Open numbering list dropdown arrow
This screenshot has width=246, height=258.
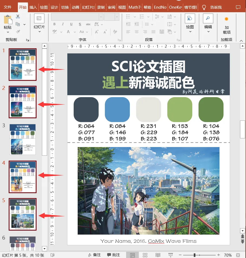coord(148,17)
